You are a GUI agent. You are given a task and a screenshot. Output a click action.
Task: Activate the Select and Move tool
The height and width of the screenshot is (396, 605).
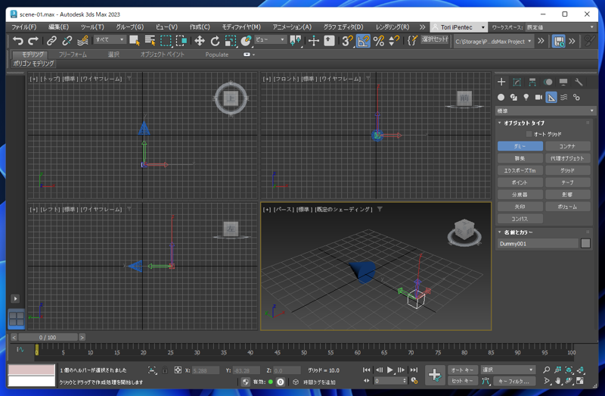(x=200, y=41)
